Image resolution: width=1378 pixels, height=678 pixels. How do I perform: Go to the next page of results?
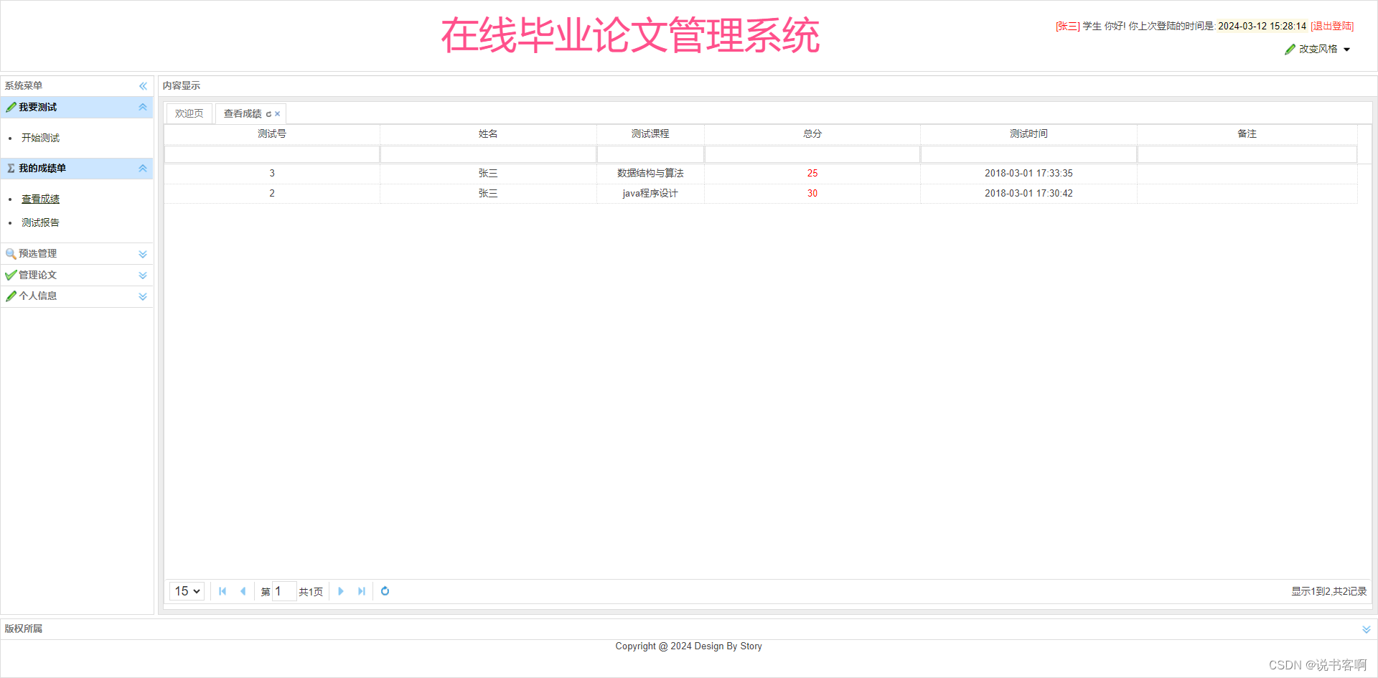341,591
